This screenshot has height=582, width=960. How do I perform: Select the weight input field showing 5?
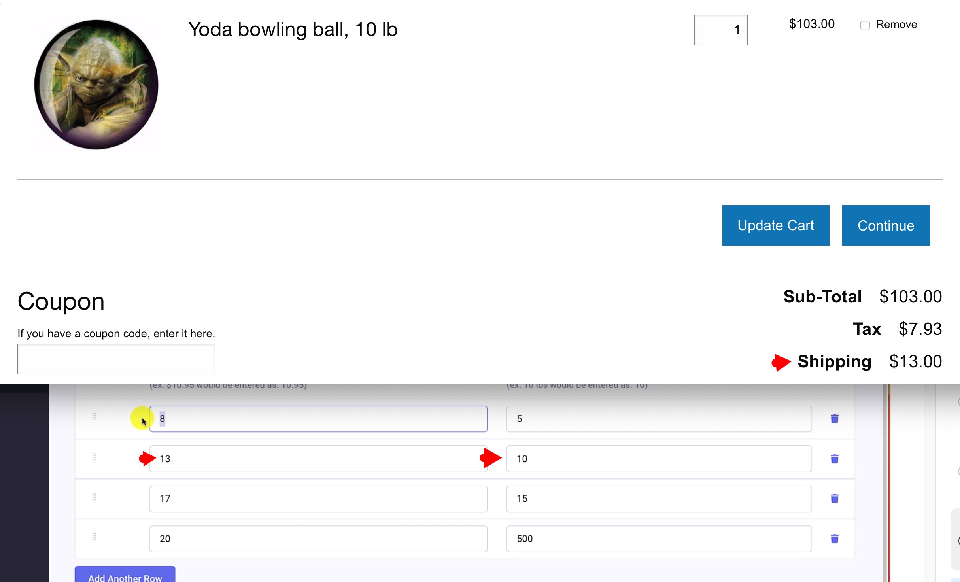click(x=658, y=419)
